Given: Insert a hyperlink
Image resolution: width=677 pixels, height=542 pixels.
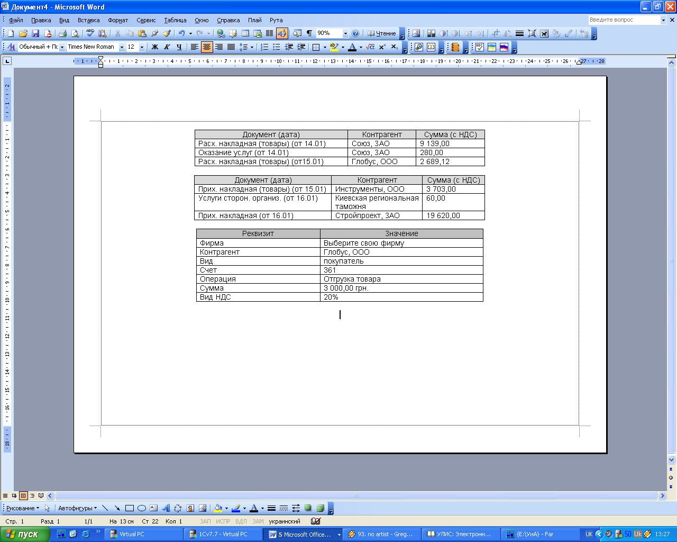Looking at the screenshot, I should (221, 33).
